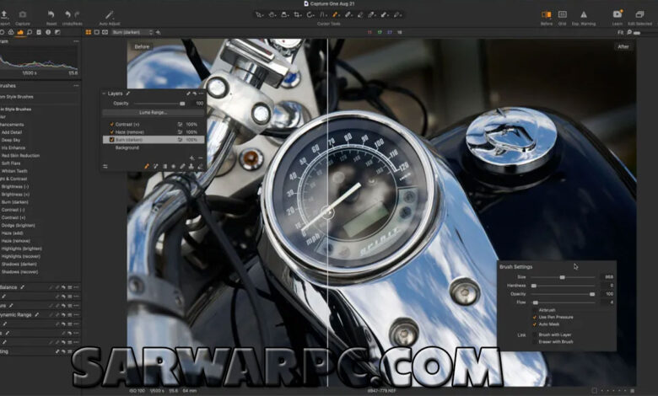Select the Rotate cursor tool
658x396 pixels.
click(x=310, y=14)
